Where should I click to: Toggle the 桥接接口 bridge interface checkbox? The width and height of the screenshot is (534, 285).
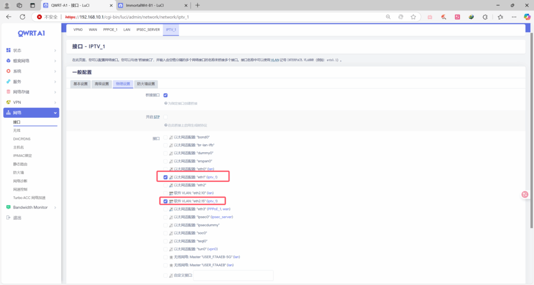click(165, 95)
